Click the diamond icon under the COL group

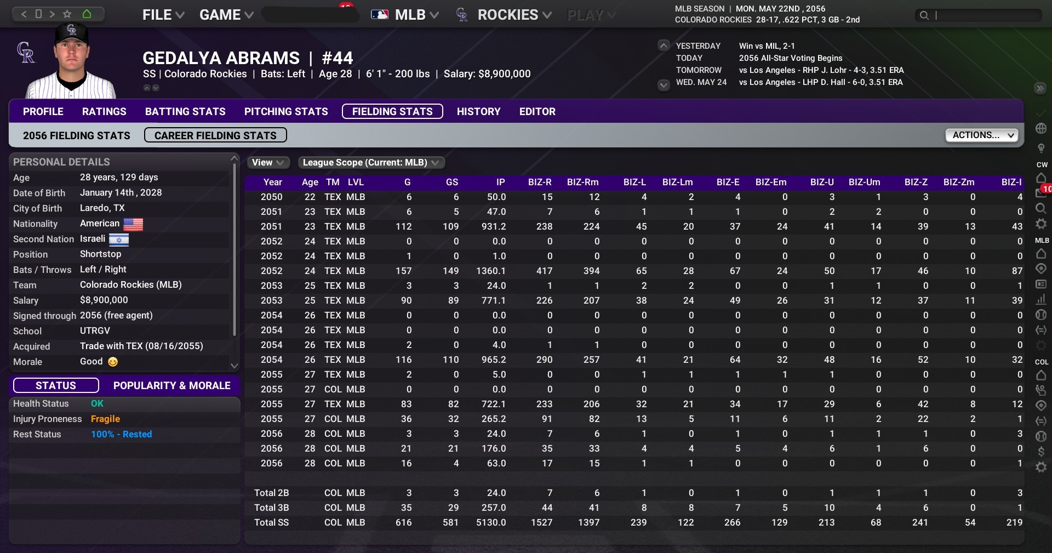pos(1041,406)
